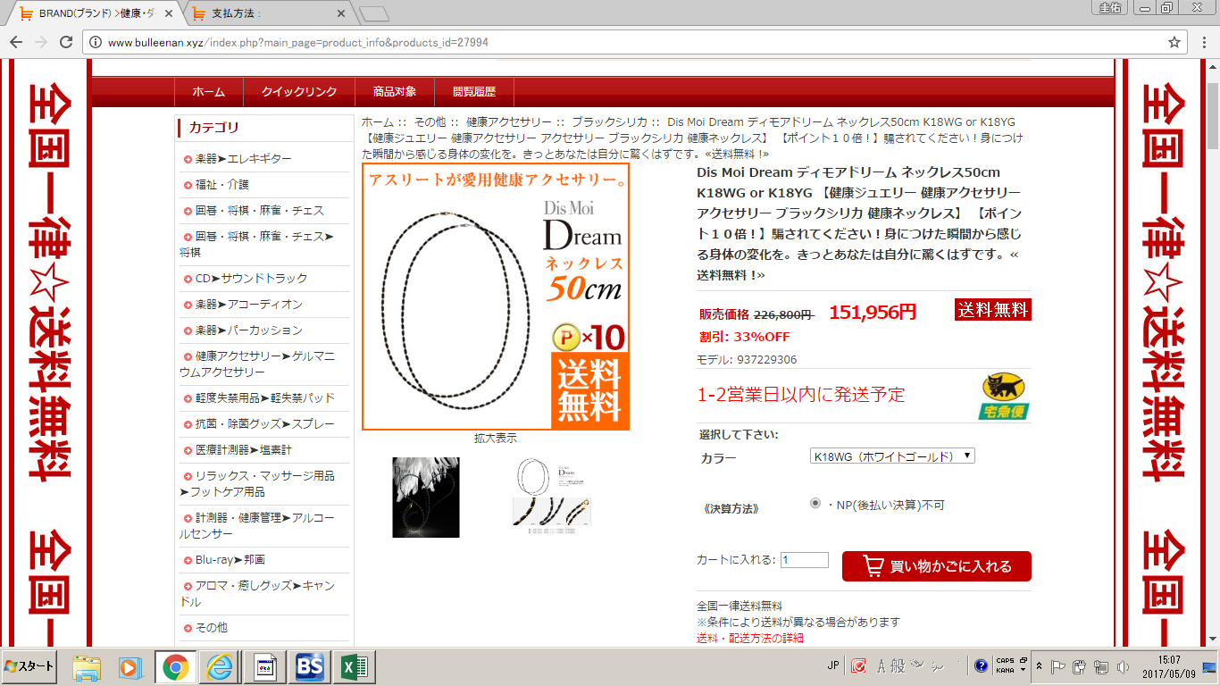This screenshot has width=1220, height=686.
Task: Click 拡大表示 to enlarge image
Action: [x=496, y=439]
